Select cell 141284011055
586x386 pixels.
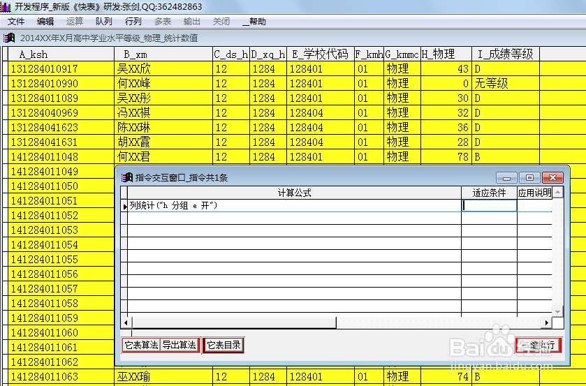61,260
